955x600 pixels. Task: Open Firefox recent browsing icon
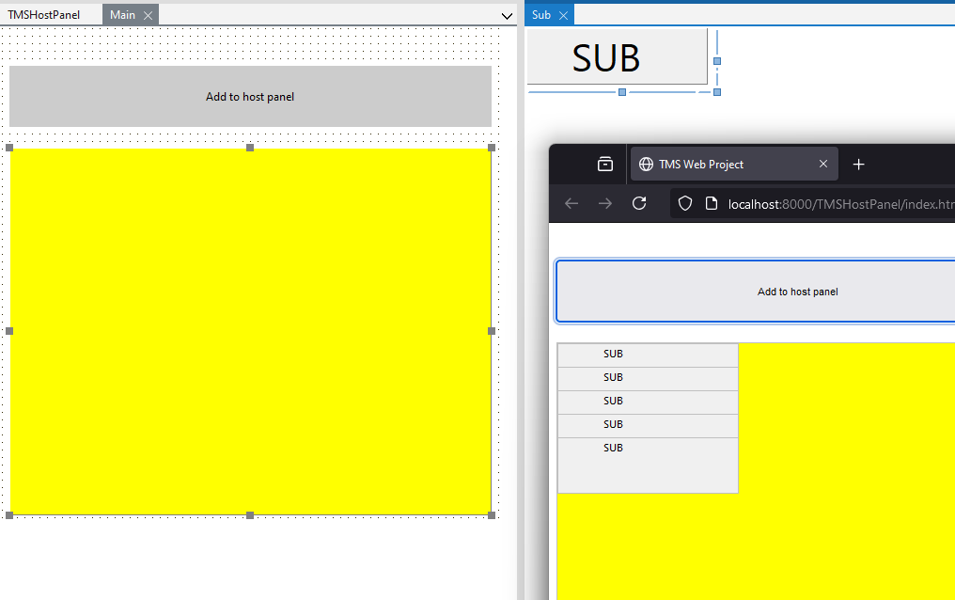click(x=604, y=164)
